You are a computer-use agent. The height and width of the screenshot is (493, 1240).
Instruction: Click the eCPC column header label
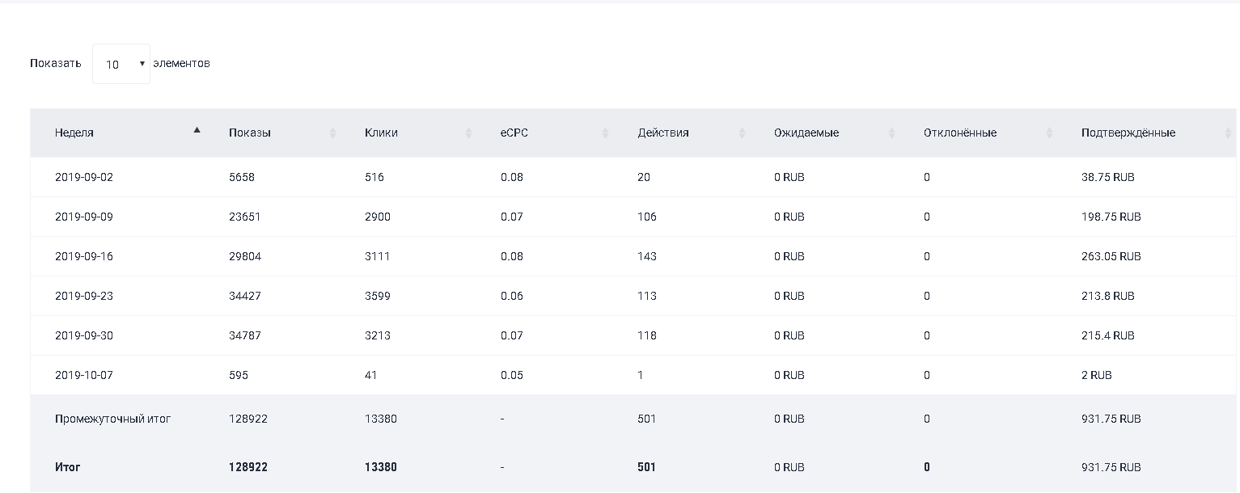pos(514,133)
